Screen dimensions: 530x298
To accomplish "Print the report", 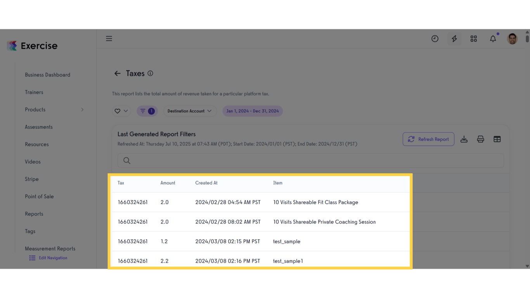I will [x=480, y=139].
